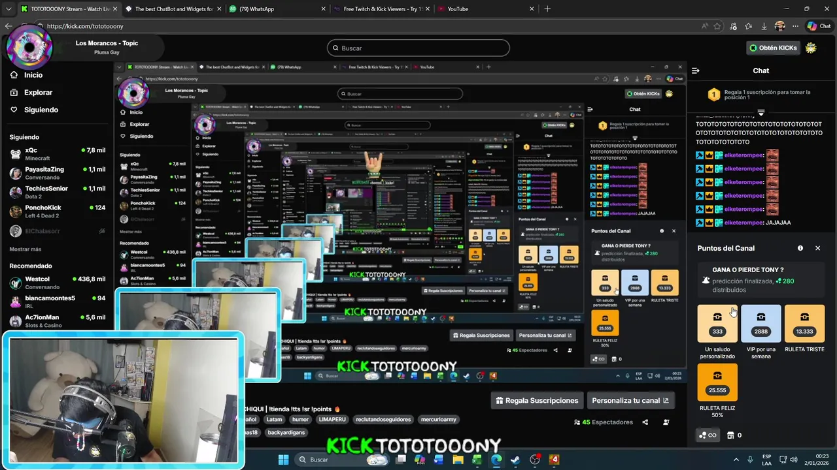Click the Obtén KICKs button
Screen dimensions: 837x470
774,48
